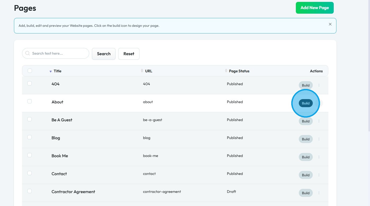370x206 pixels.
Task: Dismiss the info banner with X icon
Action: point(330,24)
